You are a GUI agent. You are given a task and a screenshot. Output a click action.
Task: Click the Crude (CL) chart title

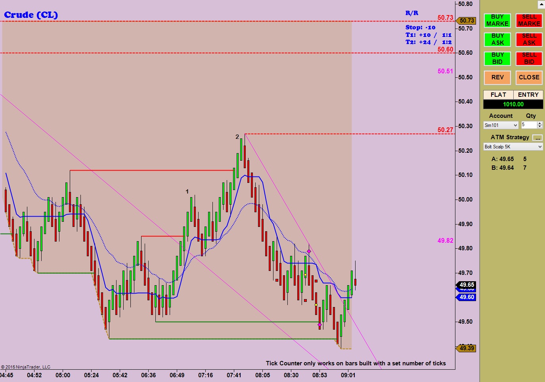31,15
